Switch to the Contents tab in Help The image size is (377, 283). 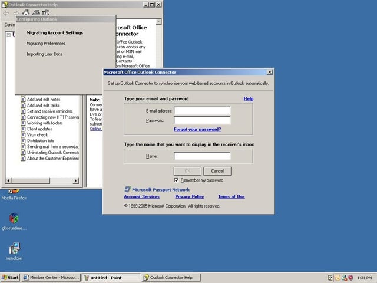[x=9, y=25]
